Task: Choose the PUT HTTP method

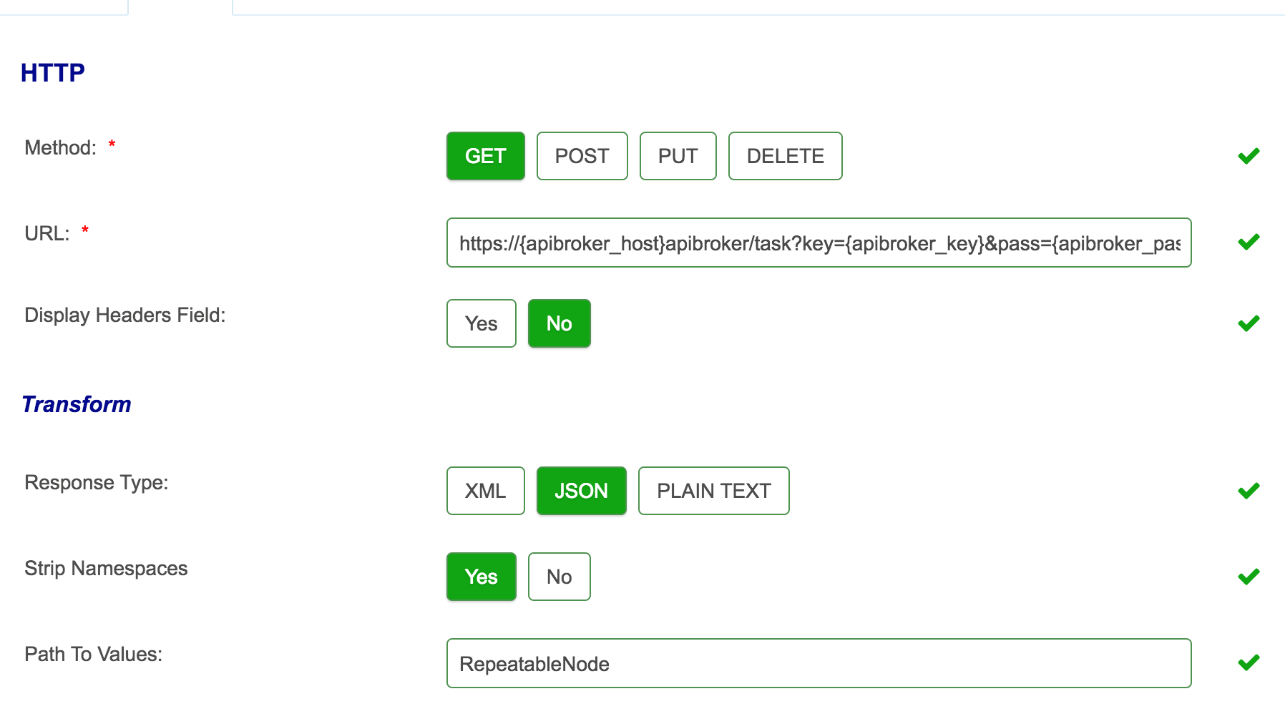Action: 678,156
